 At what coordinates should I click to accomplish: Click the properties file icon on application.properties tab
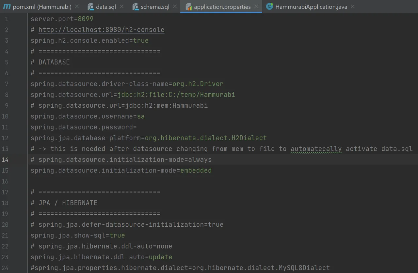(188, 7)
